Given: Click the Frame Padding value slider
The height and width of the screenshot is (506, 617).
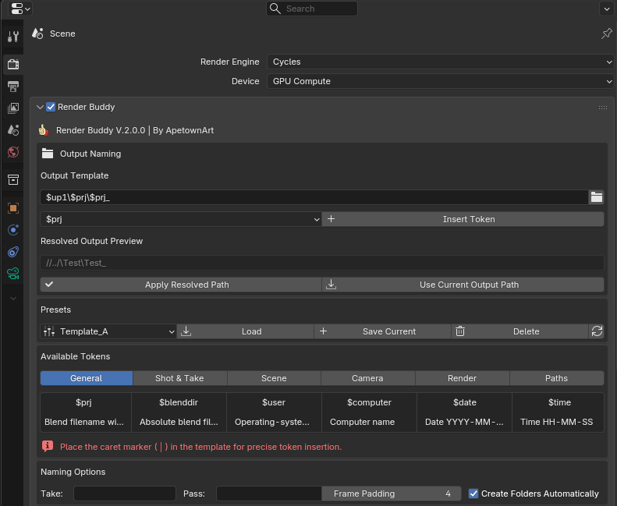Looking at the screenshot, I should tap(392, 494).
